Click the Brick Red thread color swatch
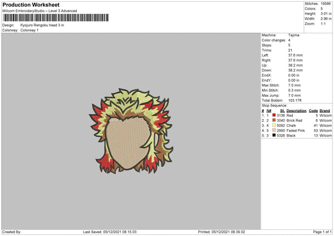 click(x=274, y=120)
